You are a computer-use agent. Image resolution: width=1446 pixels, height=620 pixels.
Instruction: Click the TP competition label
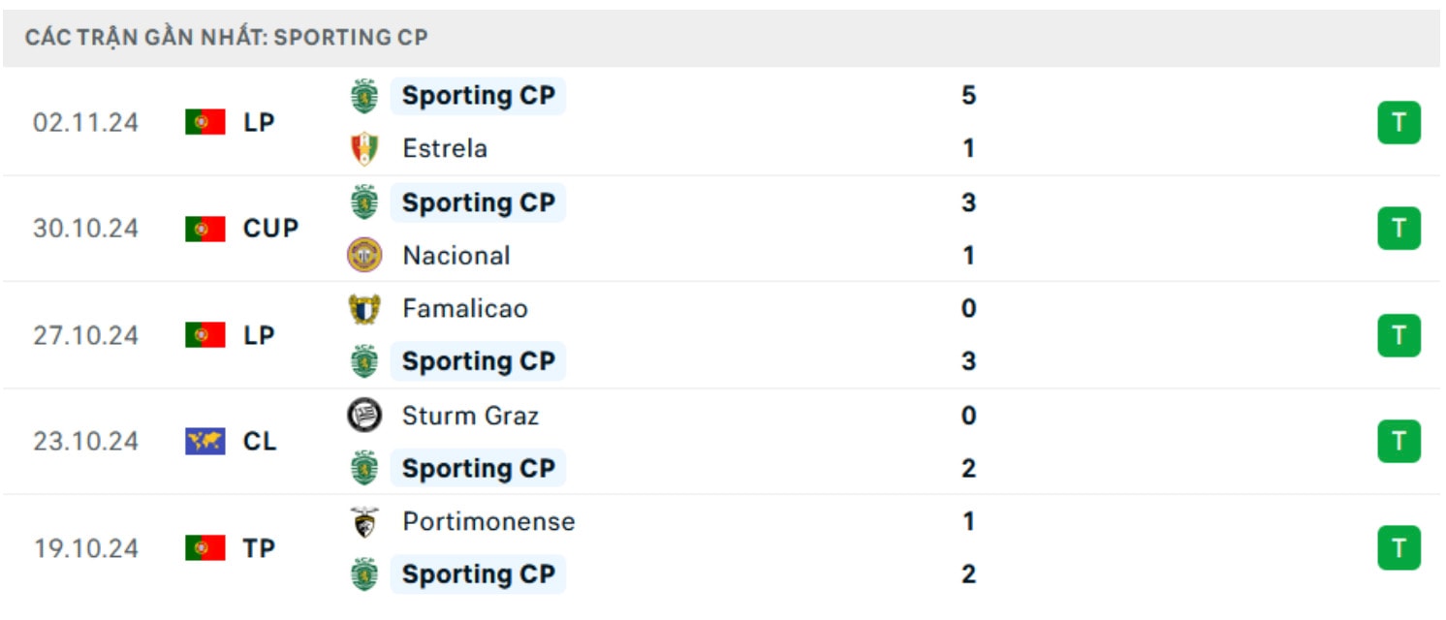[x=259, y=548]
